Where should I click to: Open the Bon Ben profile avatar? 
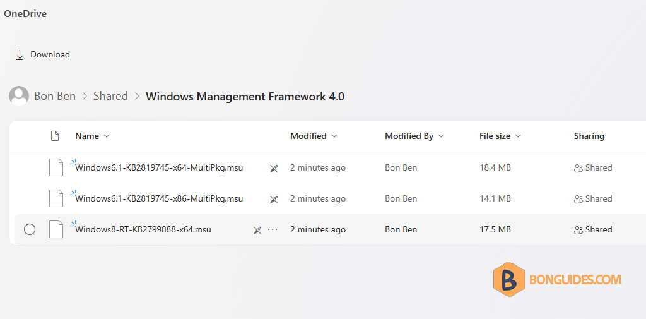[19, 96]
